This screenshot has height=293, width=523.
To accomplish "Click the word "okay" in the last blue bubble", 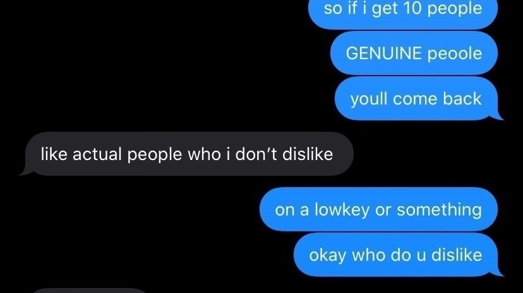I will click(x=328, y=255).
